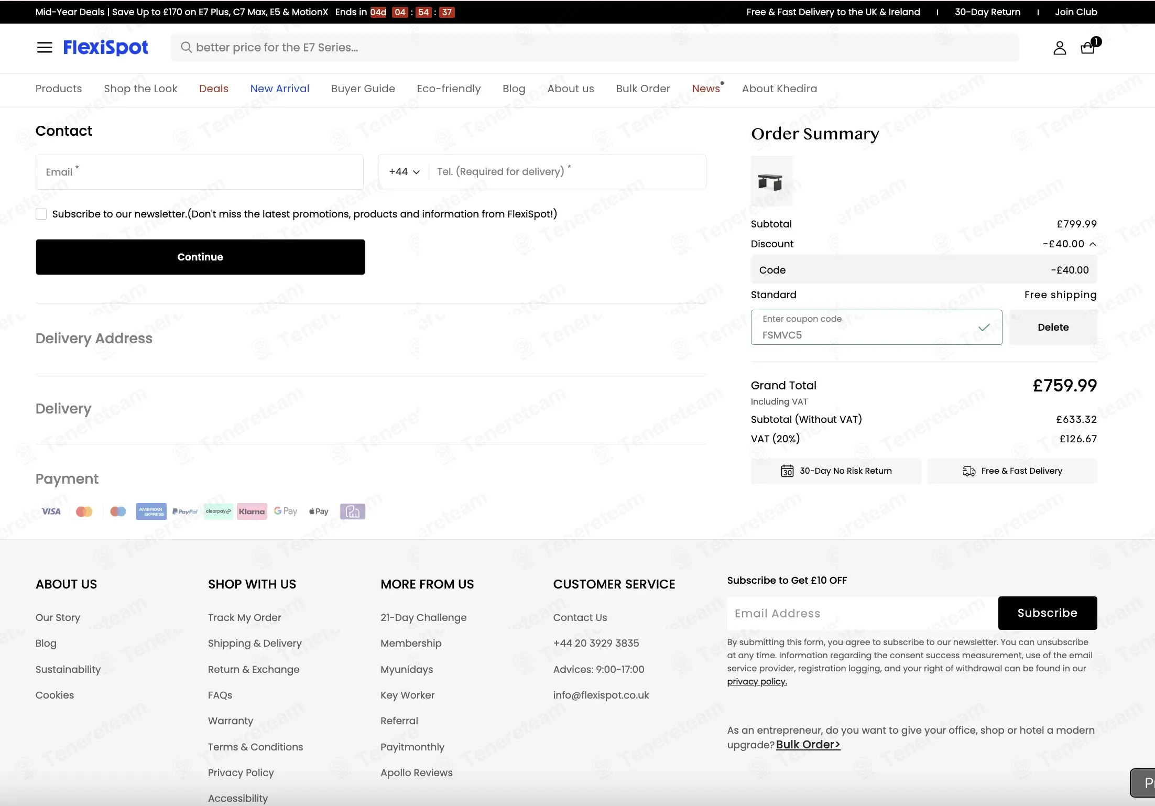Open the FAQs footer link

(x=220, y=695)
